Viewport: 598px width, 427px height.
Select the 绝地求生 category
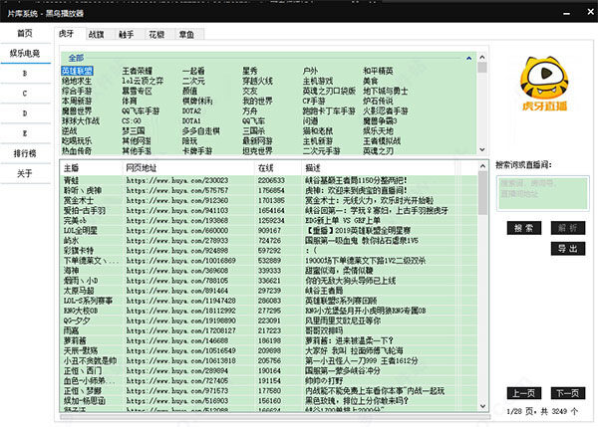pos(77,81)
